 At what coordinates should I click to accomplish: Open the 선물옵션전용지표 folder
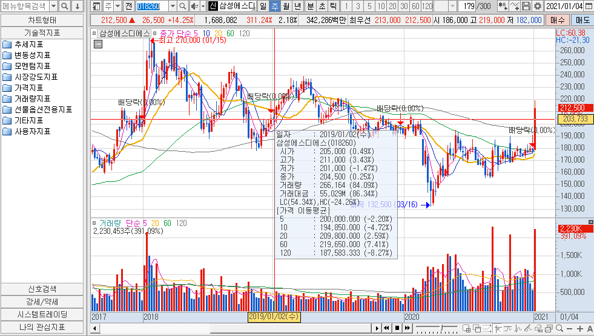tap(37, 109)
